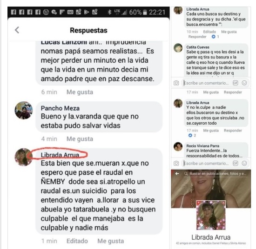The width and height of the screenshot is (256, 249).
Task: Tap the GIF icon in lower comment box
Action: (x=235, y=163)
